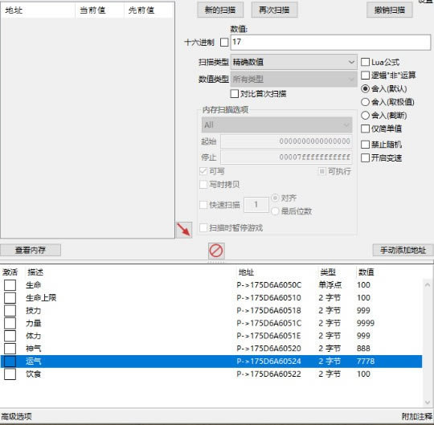
Task: Select the 舍入(取极值) radio option
Action: click(x=365, y=102)
